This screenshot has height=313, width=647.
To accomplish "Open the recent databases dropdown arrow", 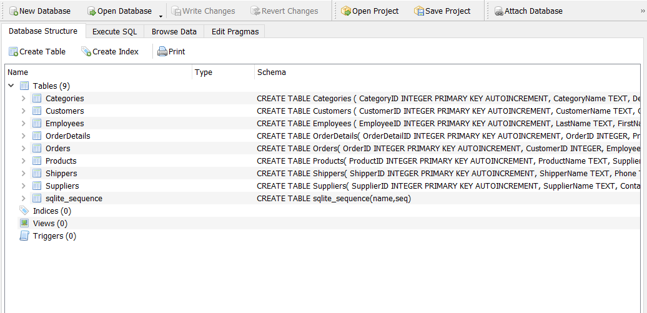I will [161, 16].
